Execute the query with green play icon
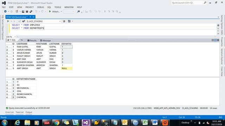Screen dimensions: 225x126 [8, 21]
